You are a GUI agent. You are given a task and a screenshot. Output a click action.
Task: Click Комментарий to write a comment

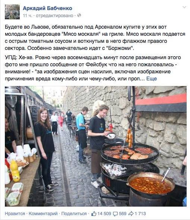[x=43, y=214]
